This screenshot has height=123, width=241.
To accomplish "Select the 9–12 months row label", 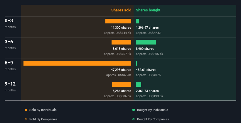I will tap(10, 87).
